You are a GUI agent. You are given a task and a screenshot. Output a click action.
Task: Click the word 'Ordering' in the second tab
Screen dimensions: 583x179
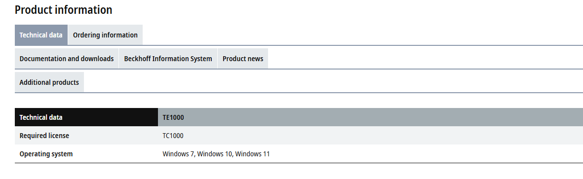coord(86,36)
